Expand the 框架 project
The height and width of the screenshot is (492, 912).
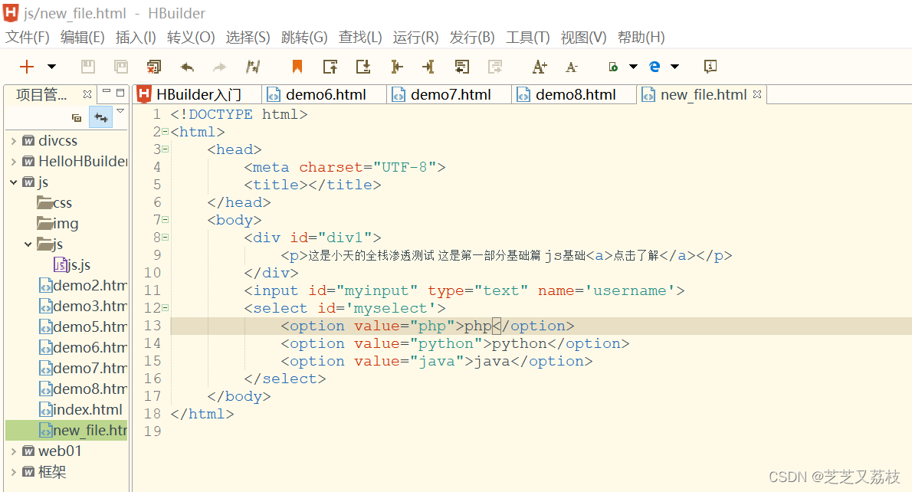[13, 471]
